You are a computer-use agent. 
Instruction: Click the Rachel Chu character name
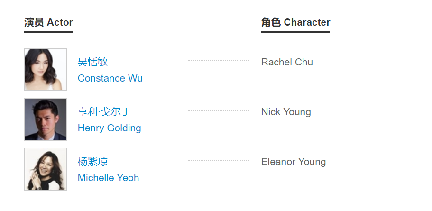coord(287,62)
